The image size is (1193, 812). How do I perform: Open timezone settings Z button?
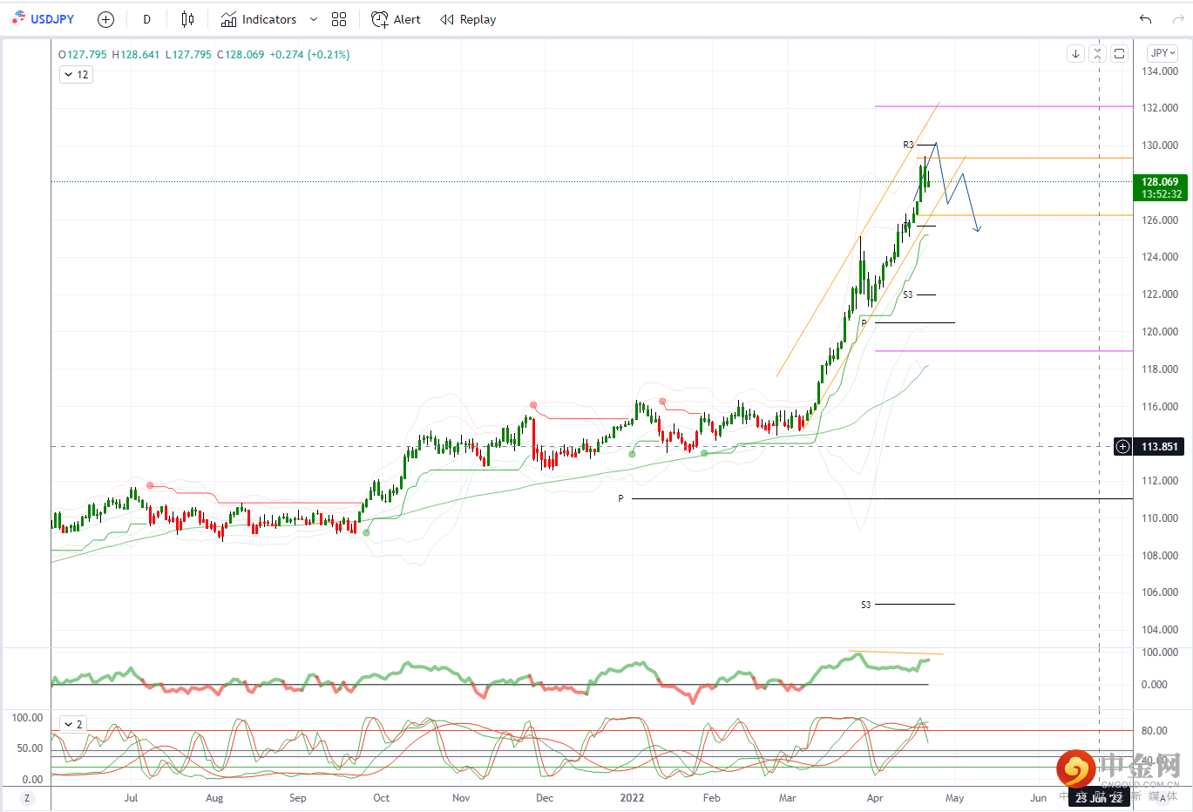(27, 798)
